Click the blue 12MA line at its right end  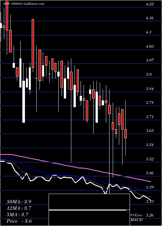150,192
